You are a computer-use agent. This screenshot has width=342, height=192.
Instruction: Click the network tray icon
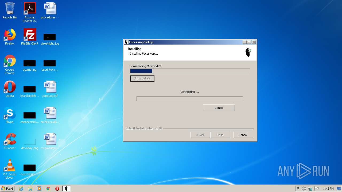[310, 189]
